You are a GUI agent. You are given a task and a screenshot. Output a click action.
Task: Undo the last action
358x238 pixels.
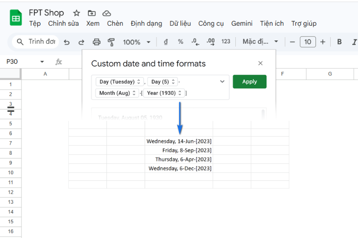(66, 42)
